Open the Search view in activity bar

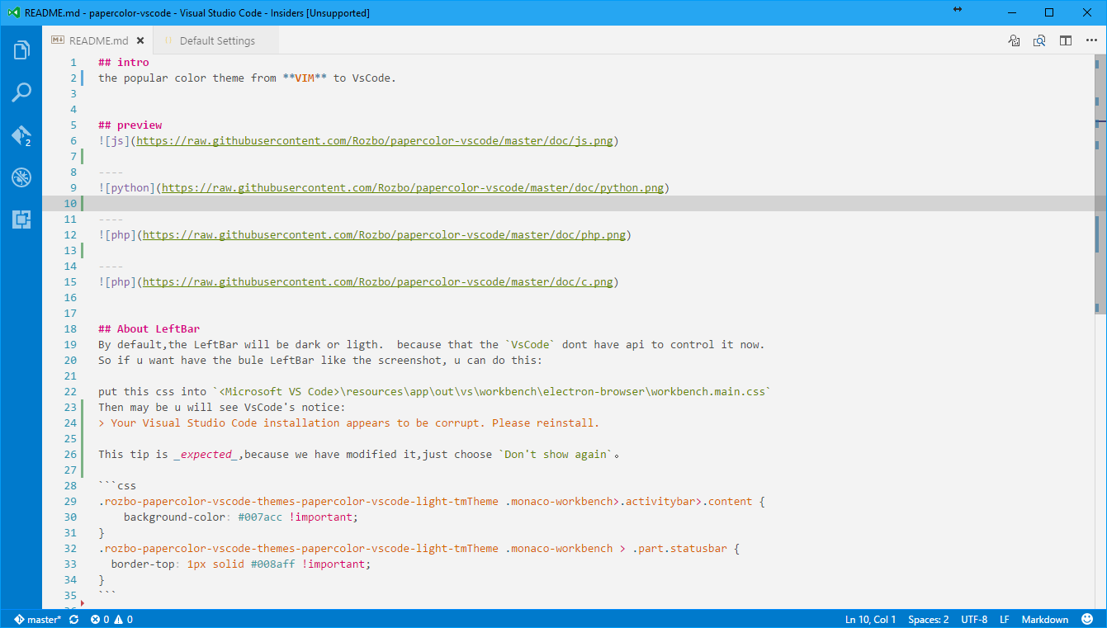[21, 92]
